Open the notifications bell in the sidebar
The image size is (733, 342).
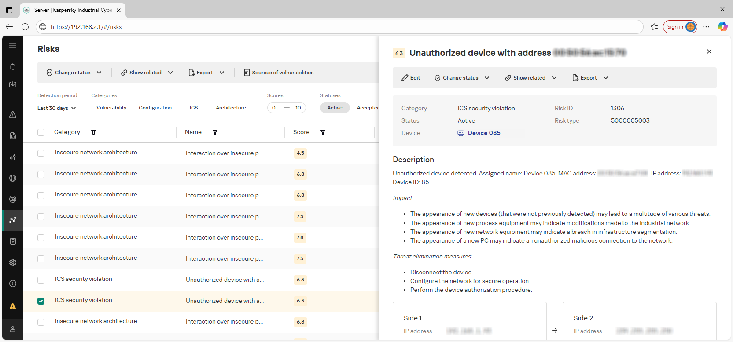click(x=13, y=67)
